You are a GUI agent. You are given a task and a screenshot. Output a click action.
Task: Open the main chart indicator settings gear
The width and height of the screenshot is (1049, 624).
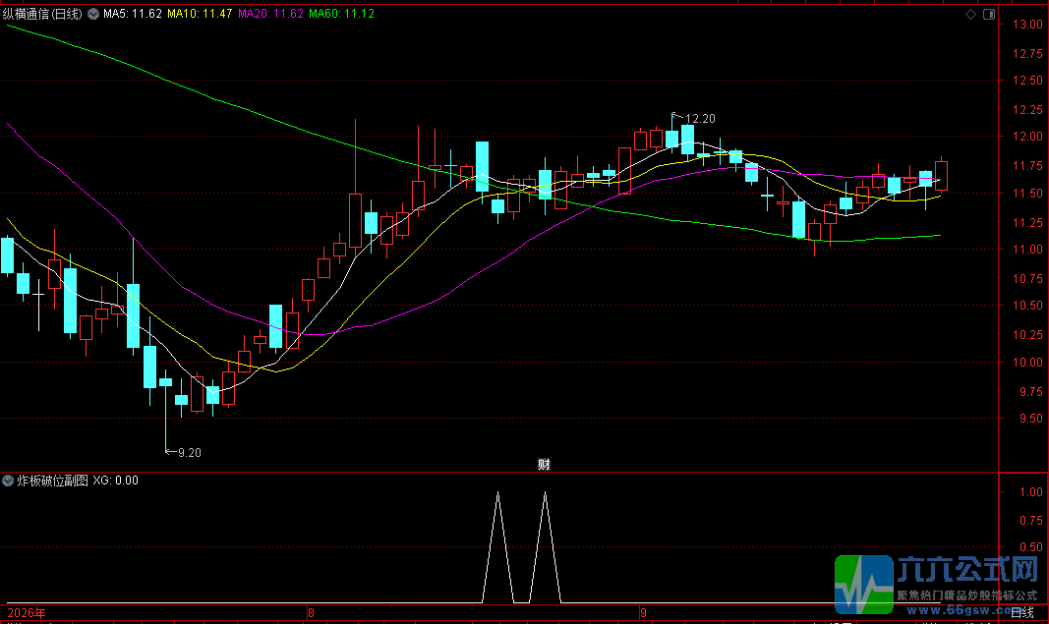(93, 14)
